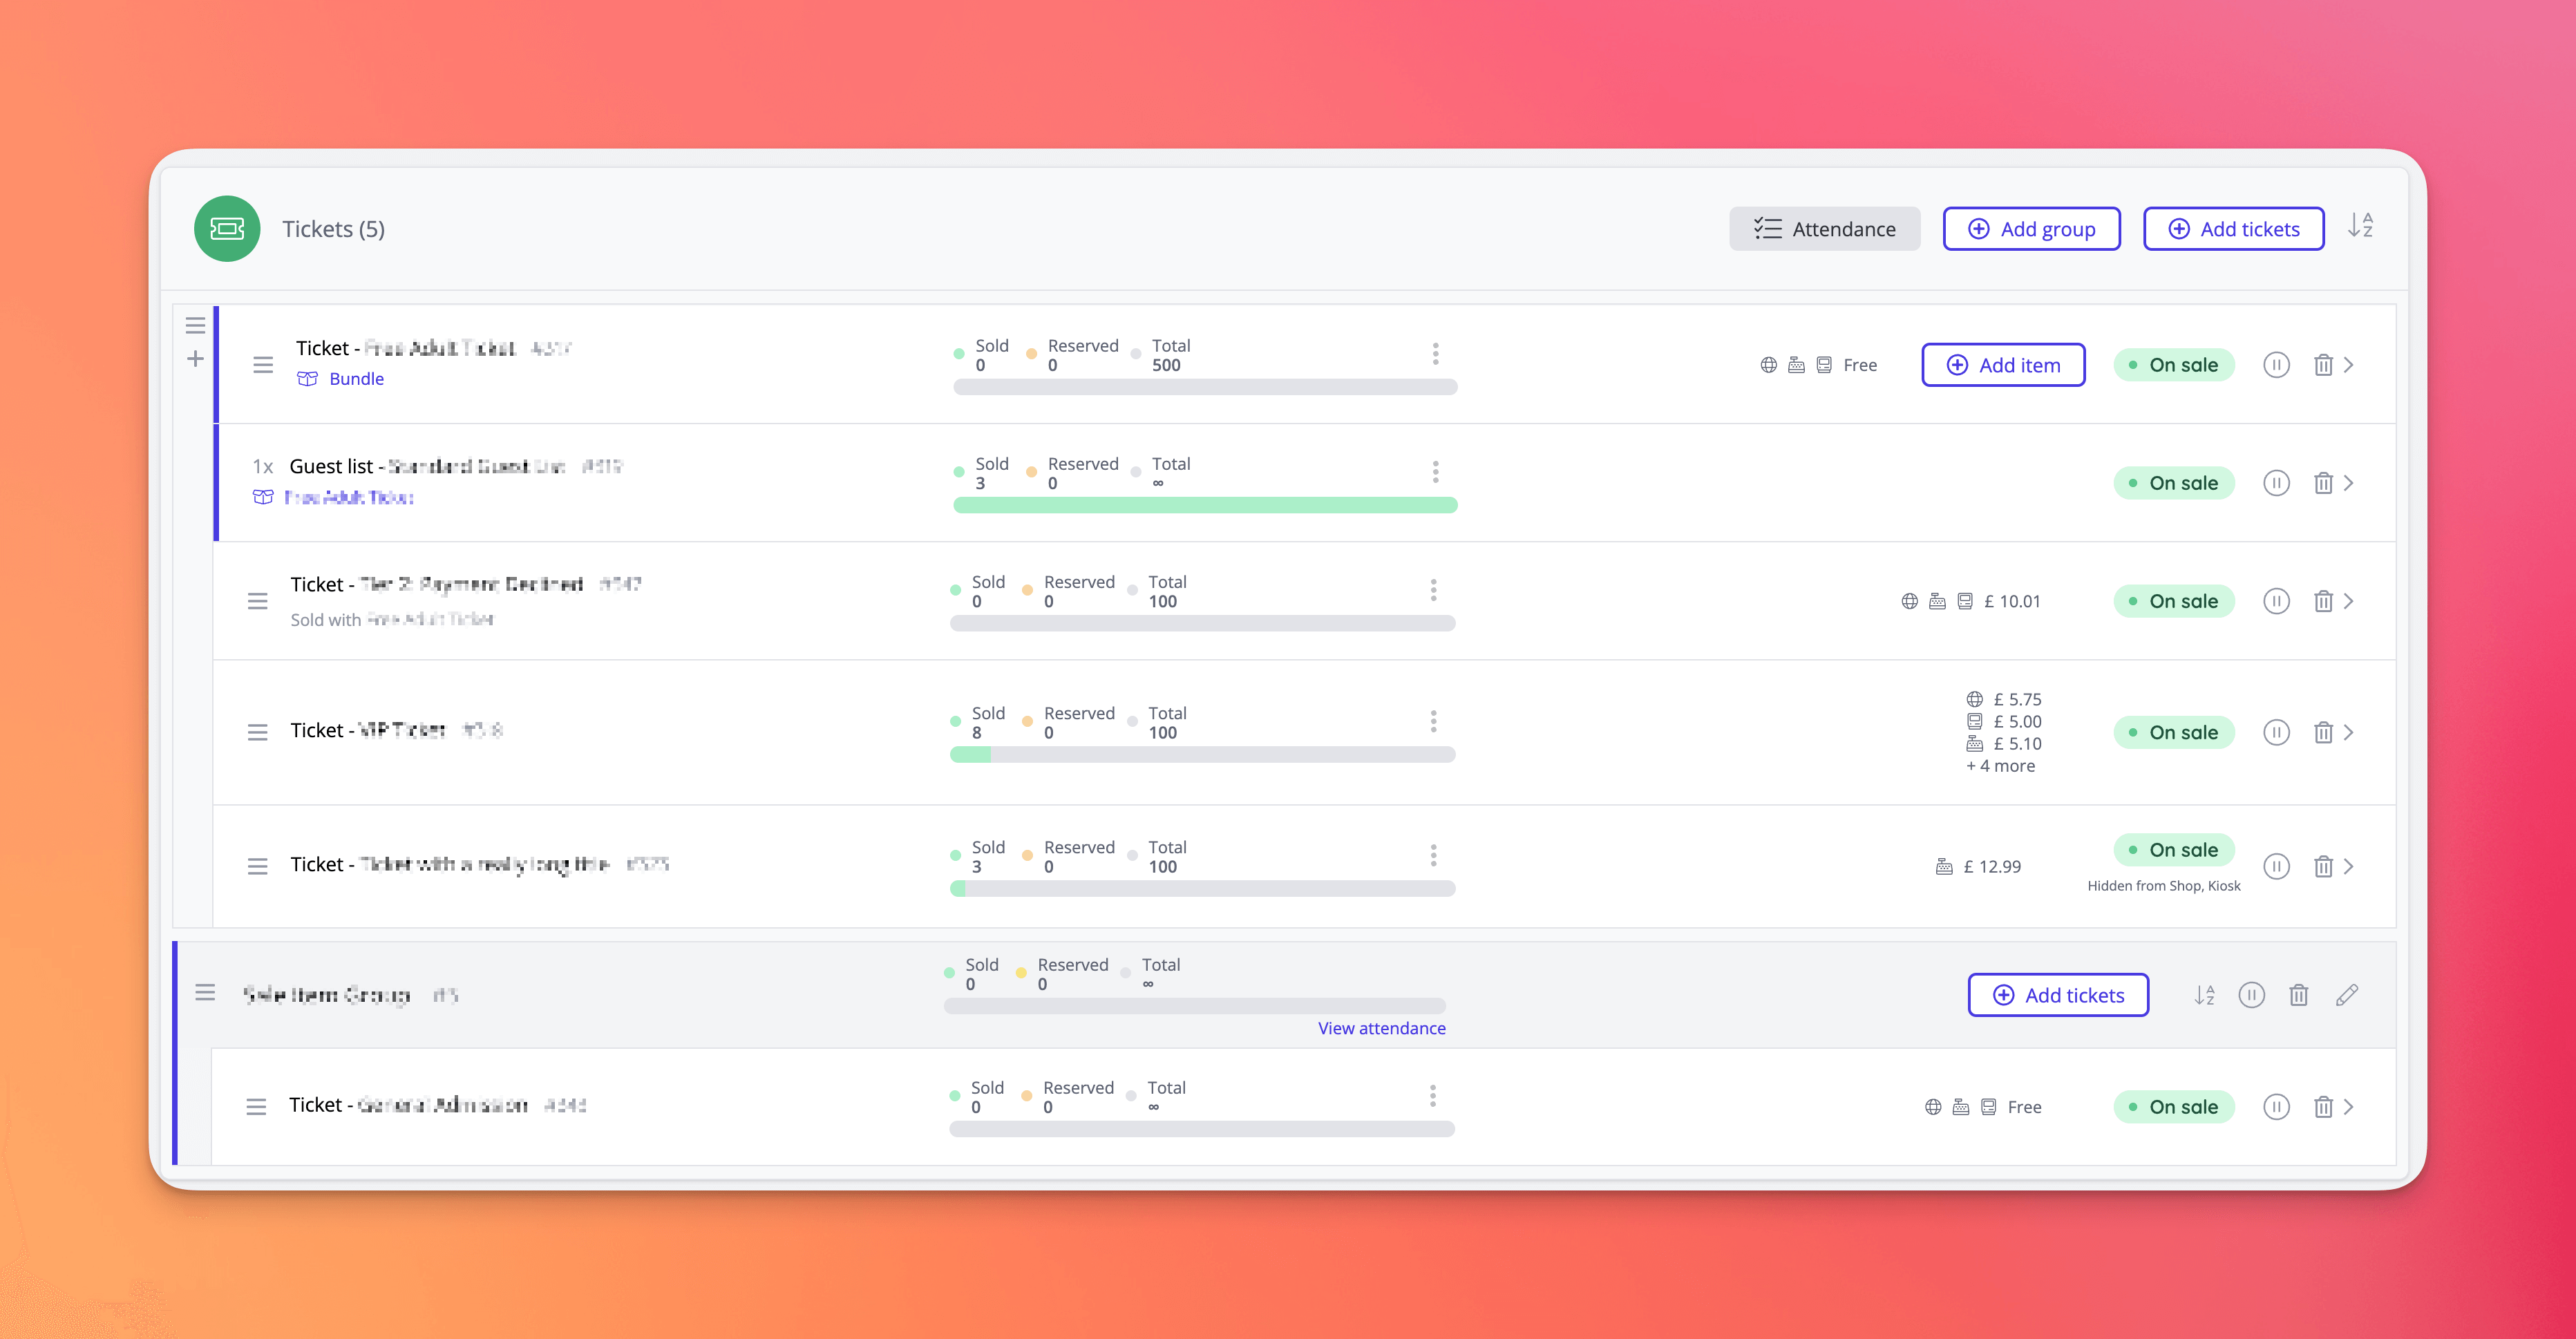This screenshot has width=2576, height=1339.
Task: Open three-dot menu for Free Adult Ticket
Action: pyautogui.click(x=1435, y=354)
